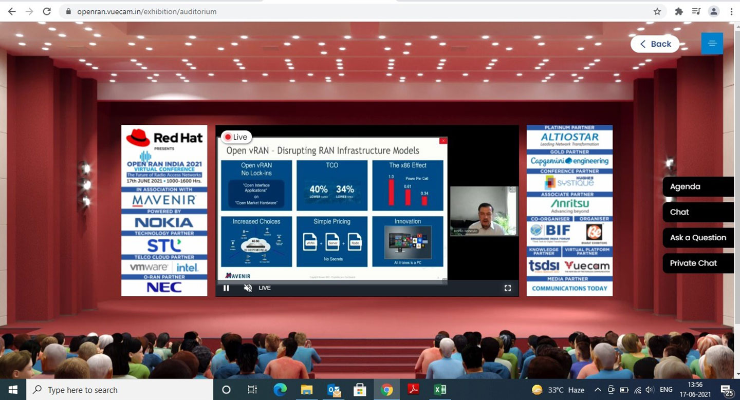Open Excel from the taskbar
The height and width of the screenshot is (400, 740).
coord(440,390)
